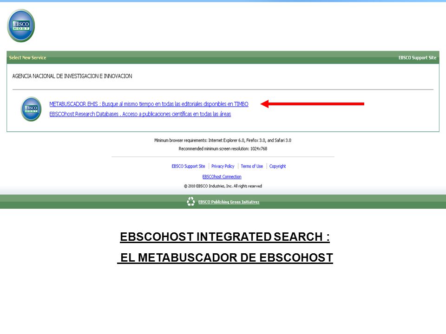
Task: Click recommended minimum screen resolution text
Action: (223, 149)
